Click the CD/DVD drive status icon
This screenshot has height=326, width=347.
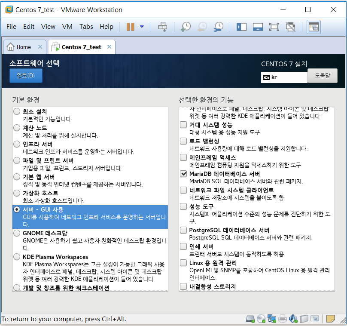pos(261,319)
